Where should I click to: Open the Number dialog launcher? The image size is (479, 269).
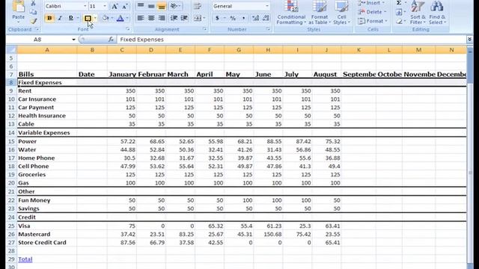(268, 29)
